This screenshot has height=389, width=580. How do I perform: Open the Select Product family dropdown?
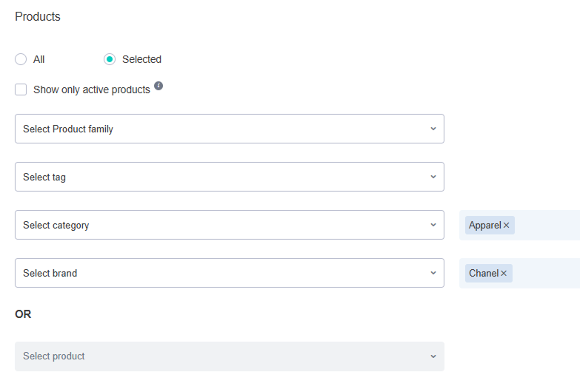click(222, 129)
